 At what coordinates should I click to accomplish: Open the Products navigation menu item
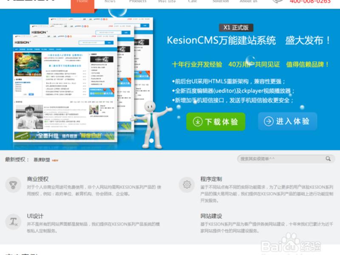point(138,1)
